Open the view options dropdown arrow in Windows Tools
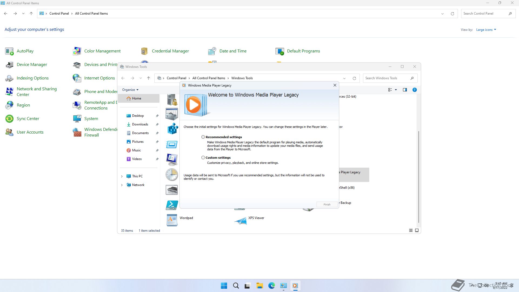 click(x=396, y=90)
